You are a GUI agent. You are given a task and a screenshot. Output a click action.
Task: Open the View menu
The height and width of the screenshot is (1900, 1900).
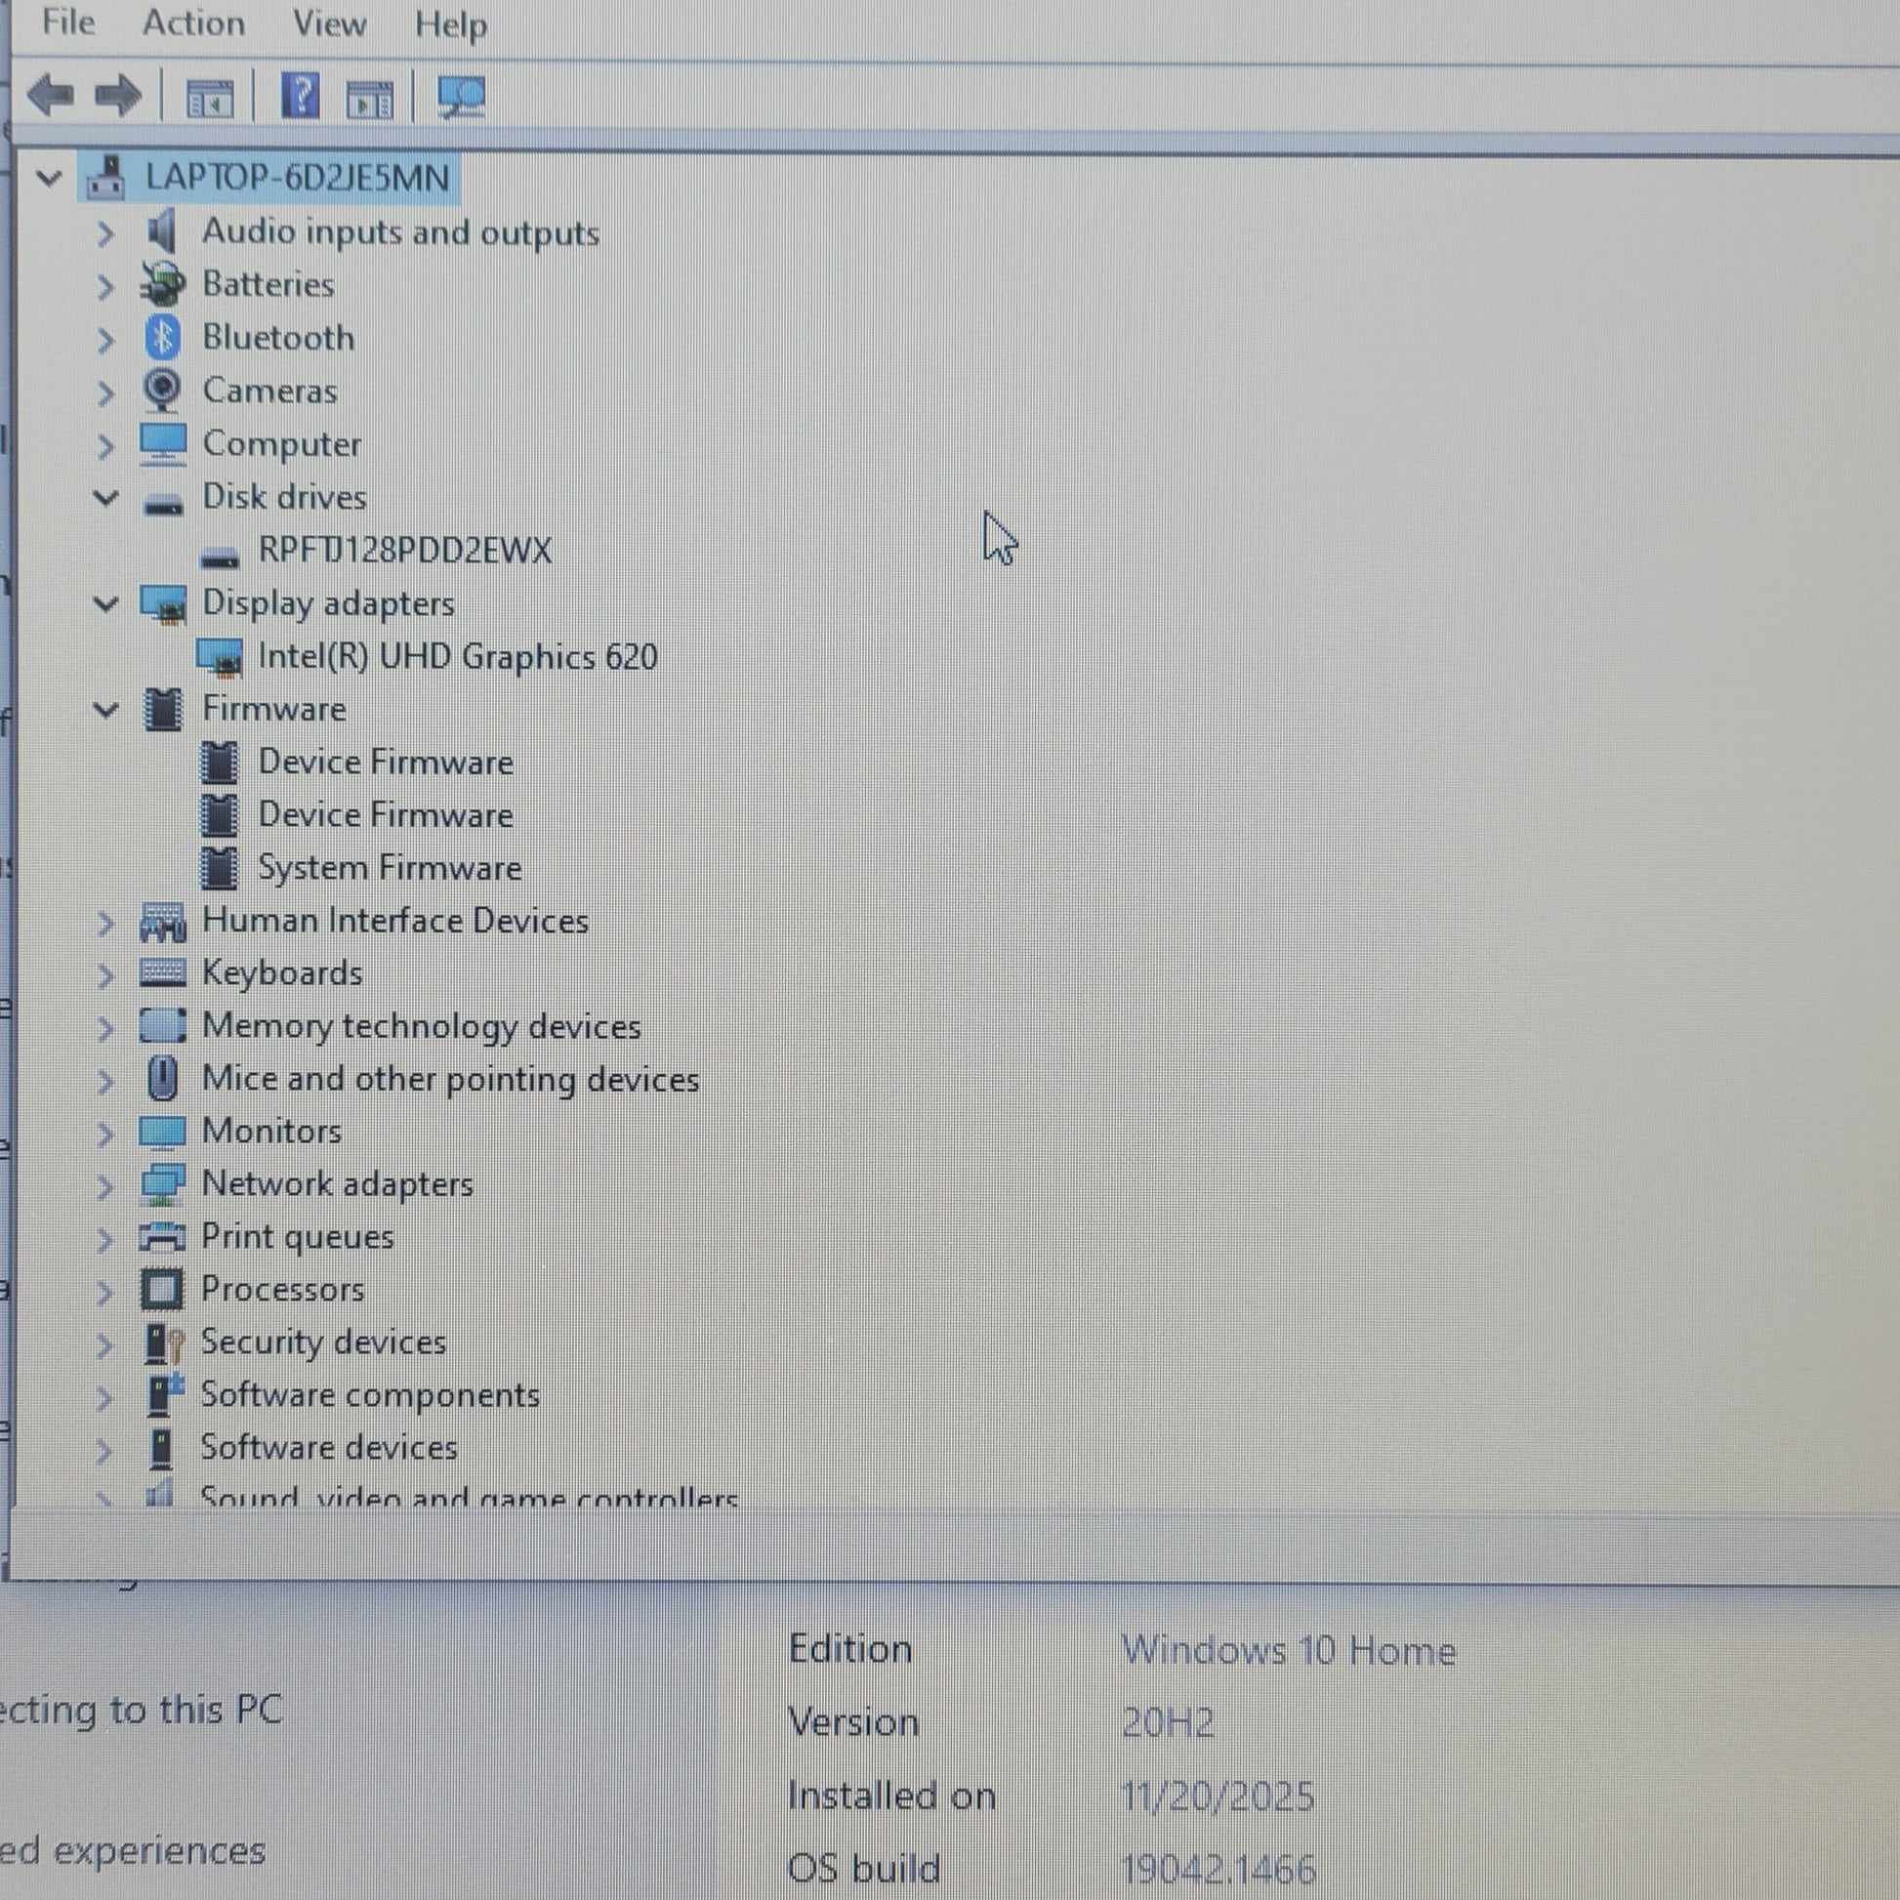pos(329,22)
